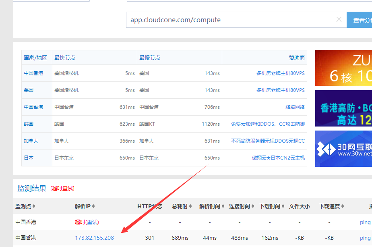Open the 173.82.155.208 IP link
This screenshot has height=247, width=372.
point(95,238)
